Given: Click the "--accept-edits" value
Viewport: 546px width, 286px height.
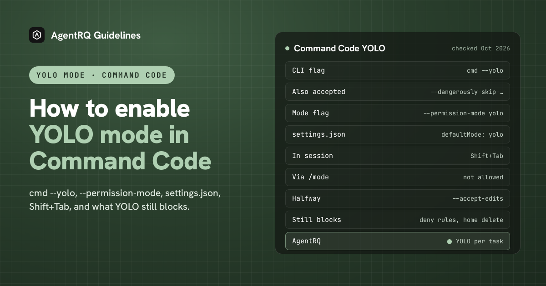Looking at the screenshot, I should click(478, 198).
